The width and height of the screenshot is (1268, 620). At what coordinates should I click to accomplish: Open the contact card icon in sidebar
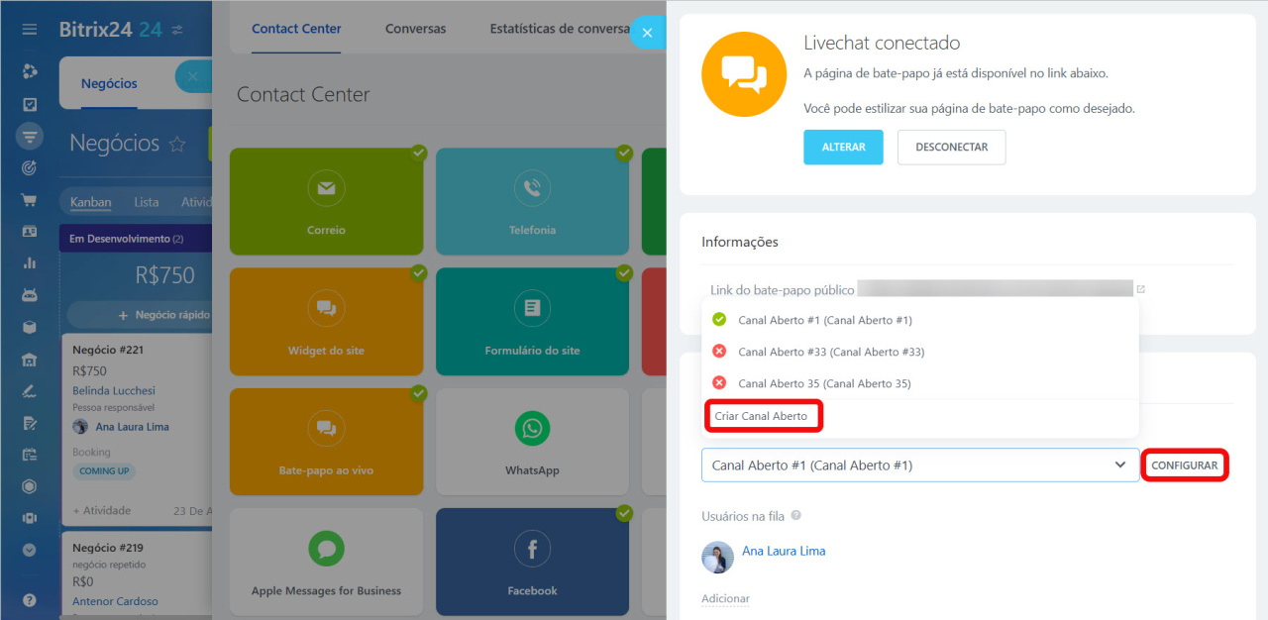pyautogui.click(x=30, y=232)
